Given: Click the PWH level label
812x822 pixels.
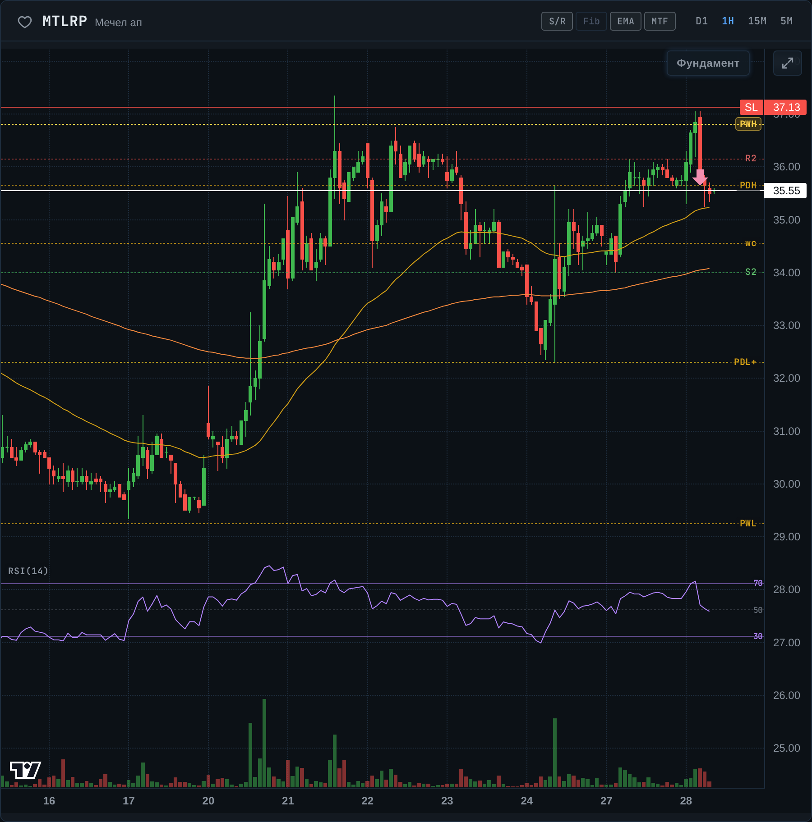Looking at the screenshot, I should [x=748, y=124].
